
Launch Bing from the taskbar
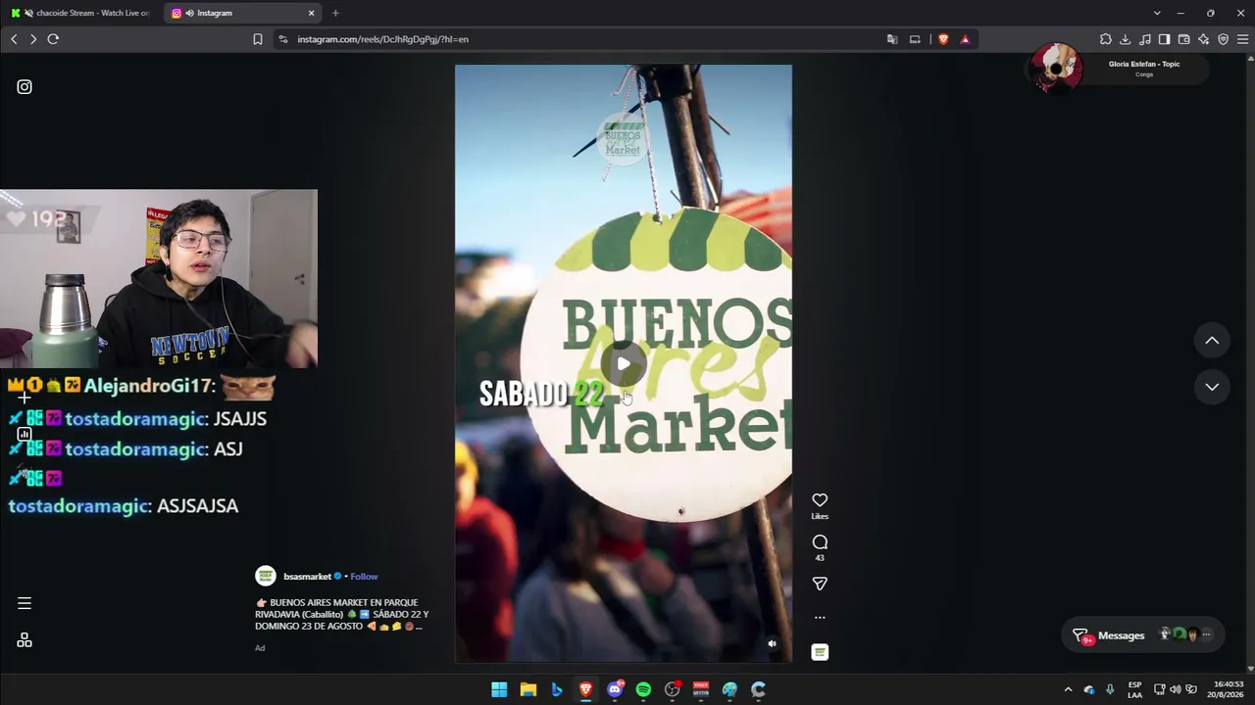[x=557, y=689]
